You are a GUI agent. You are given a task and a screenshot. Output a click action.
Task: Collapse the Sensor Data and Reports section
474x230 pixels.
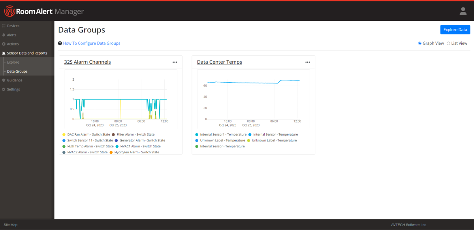click(x=26, y=53)
